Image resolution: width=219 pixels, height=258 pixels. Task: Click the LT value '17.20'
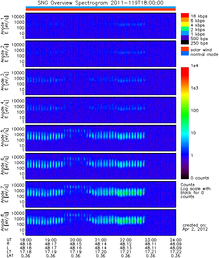tap(101, 252)
